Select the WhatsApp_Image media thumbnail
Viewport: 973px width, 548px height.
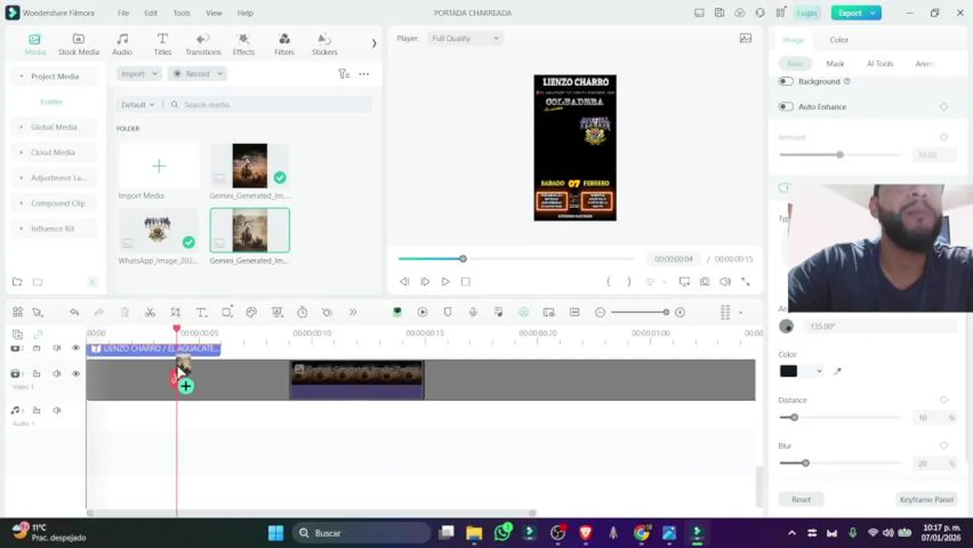point(158,231)
